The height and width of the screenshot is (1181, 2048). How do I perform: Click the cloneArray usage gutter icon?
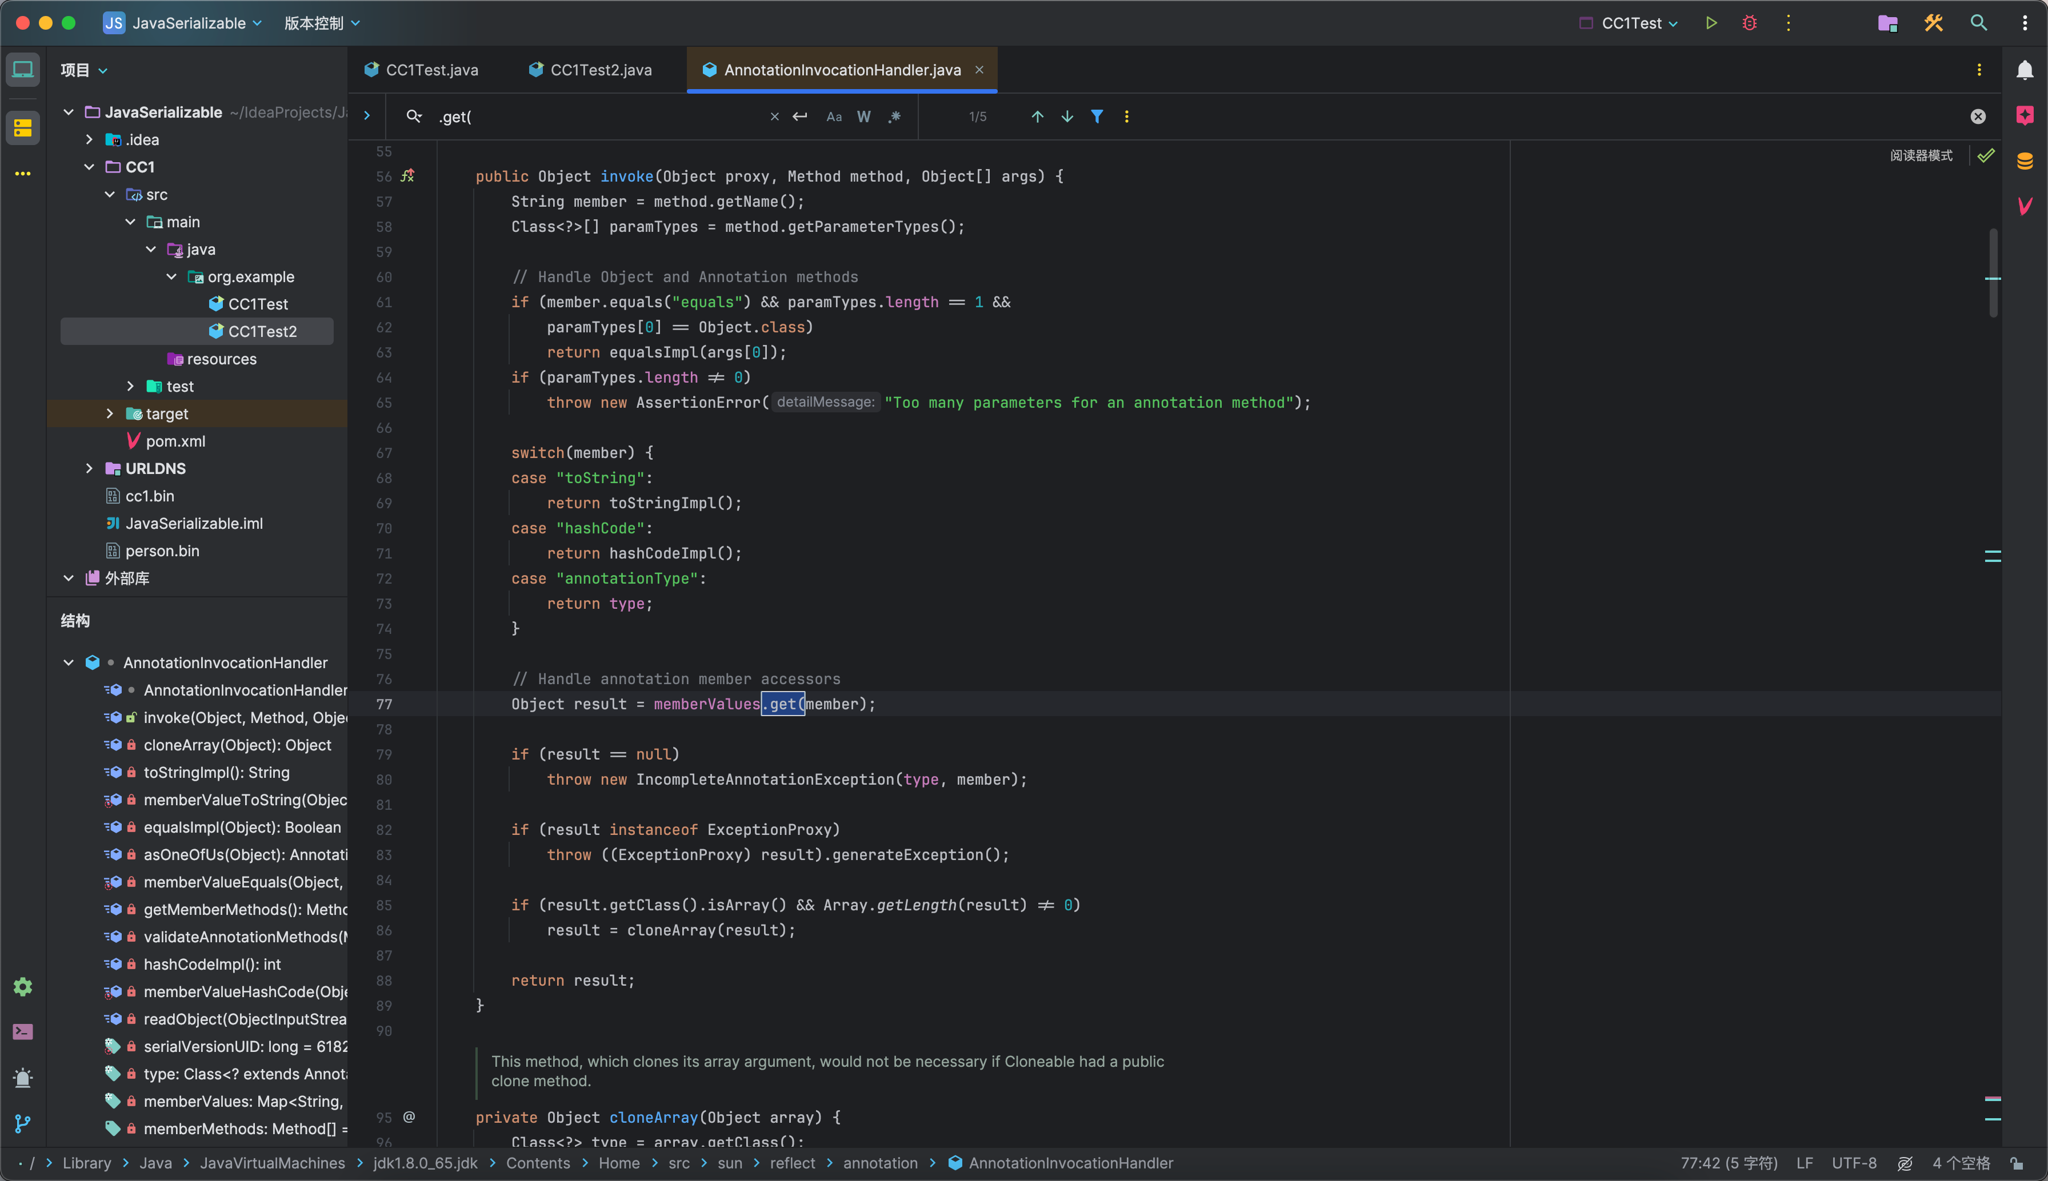click(409, 1117)
